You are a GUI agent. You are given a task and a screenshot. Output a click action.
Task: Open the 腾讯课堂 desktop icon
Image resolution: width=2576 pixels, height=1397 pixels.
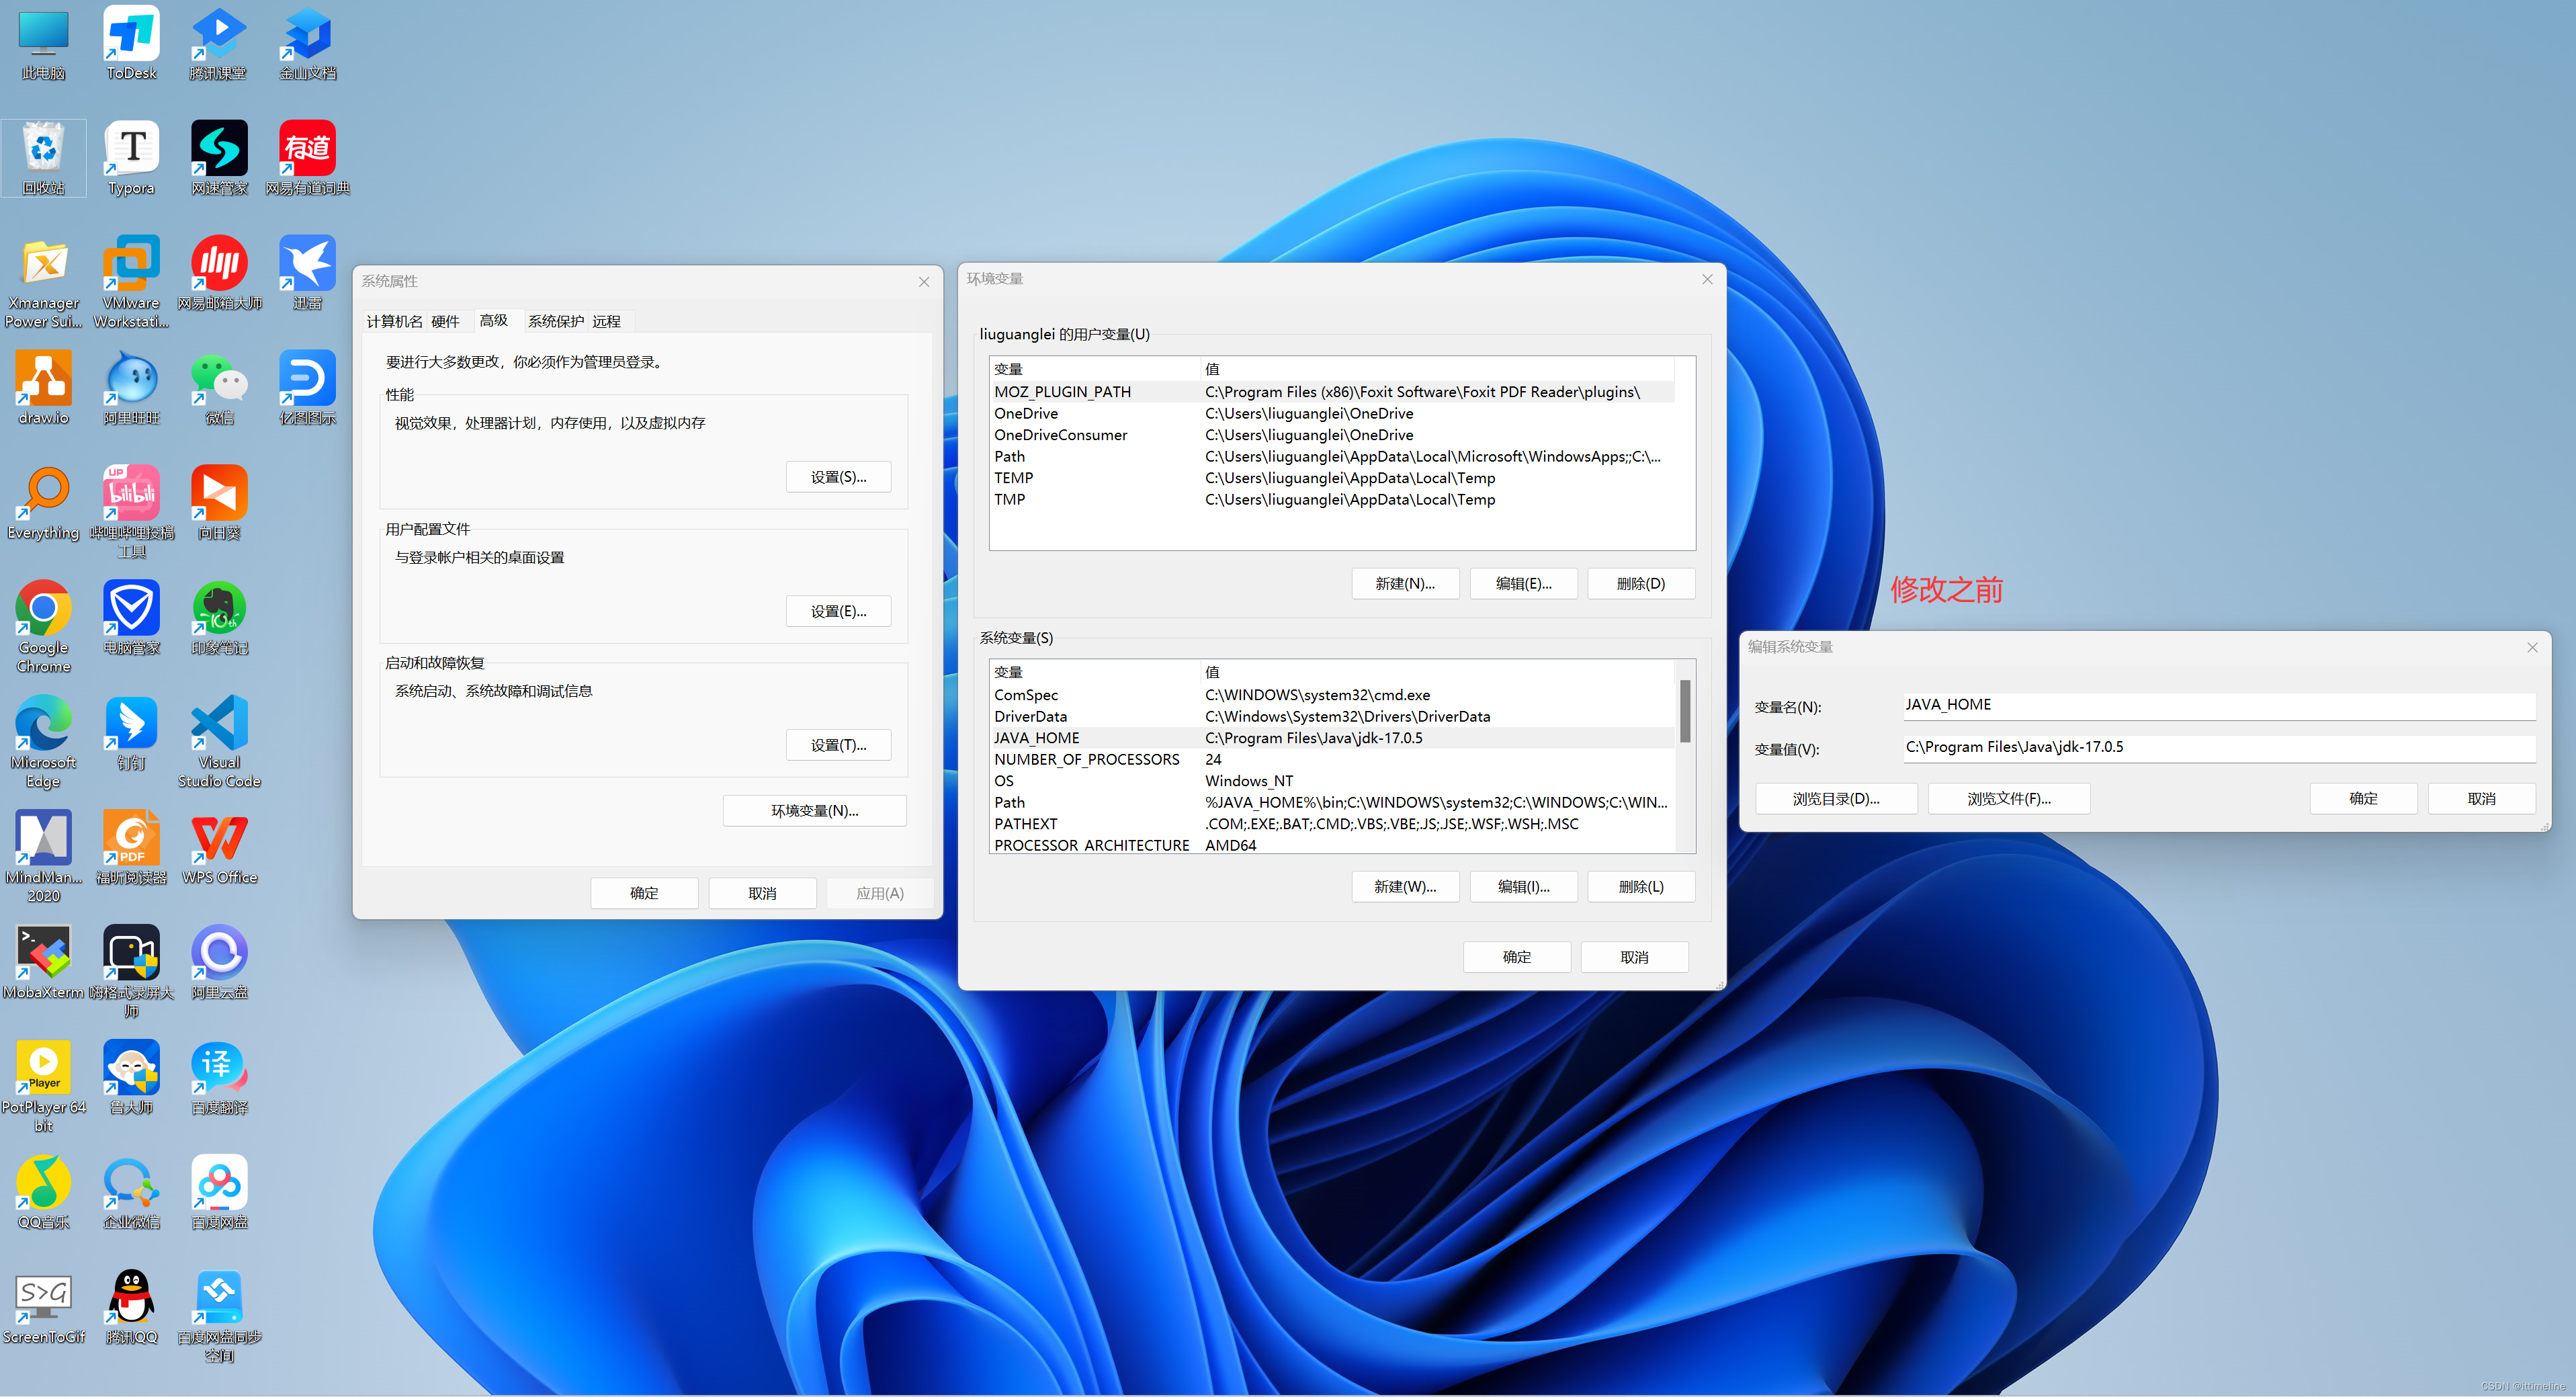pyautogui.click(x=219, y=44)
